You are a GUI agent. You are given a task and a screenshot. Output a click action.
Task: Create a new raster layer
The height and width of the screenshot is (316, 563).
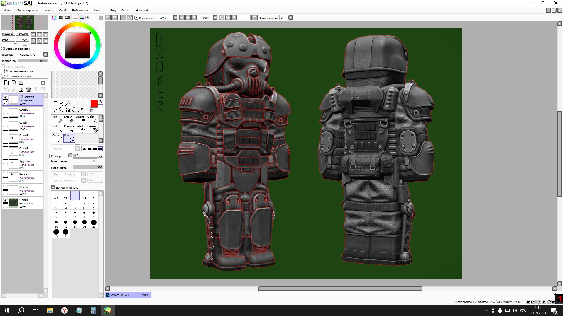pos(6,83)
